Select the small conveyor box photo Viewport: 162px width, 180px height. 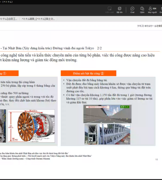point(91,134)
